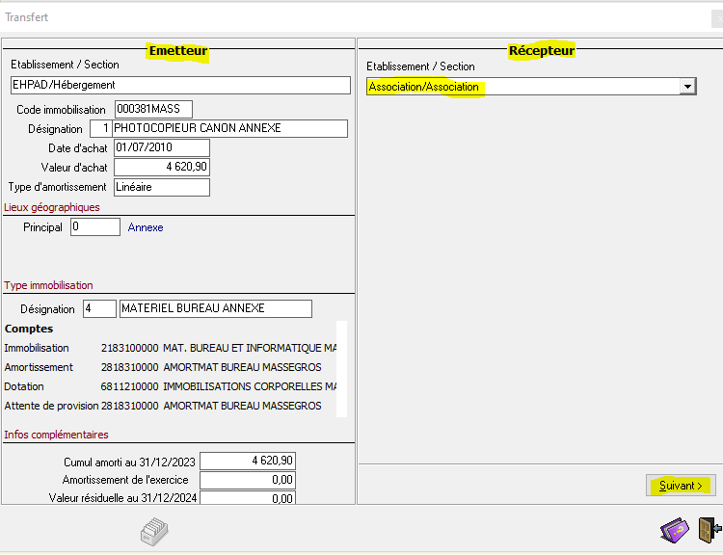The width and height of the screenshot is (723, 555).
Task: Click the purple book icon
Action: point(674,531)
